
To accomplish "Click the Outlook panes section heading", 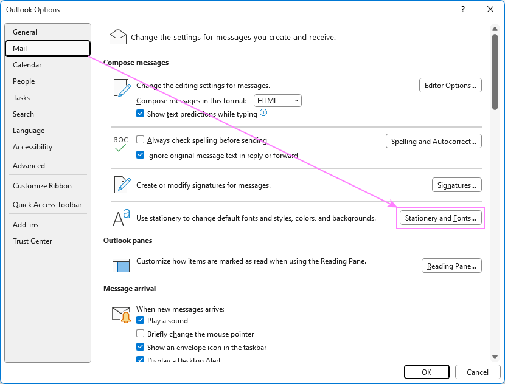I will (x=128, y=241).
